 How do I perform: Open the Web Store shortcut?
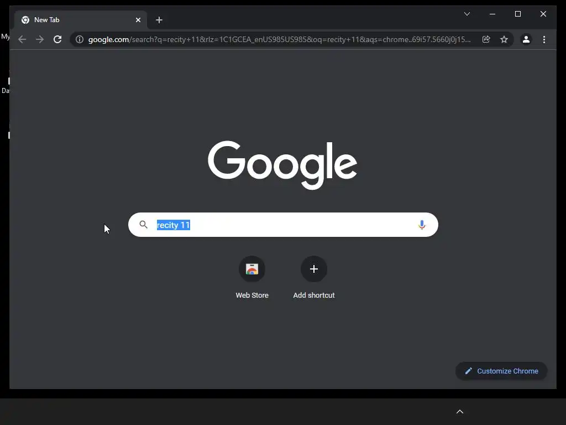click(x=252, y=278)
